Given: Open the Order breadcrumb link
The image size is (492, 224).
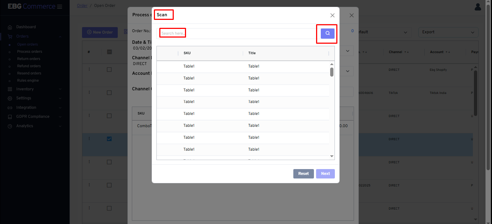Looking at the screenshot, I should tap(82, 5).
